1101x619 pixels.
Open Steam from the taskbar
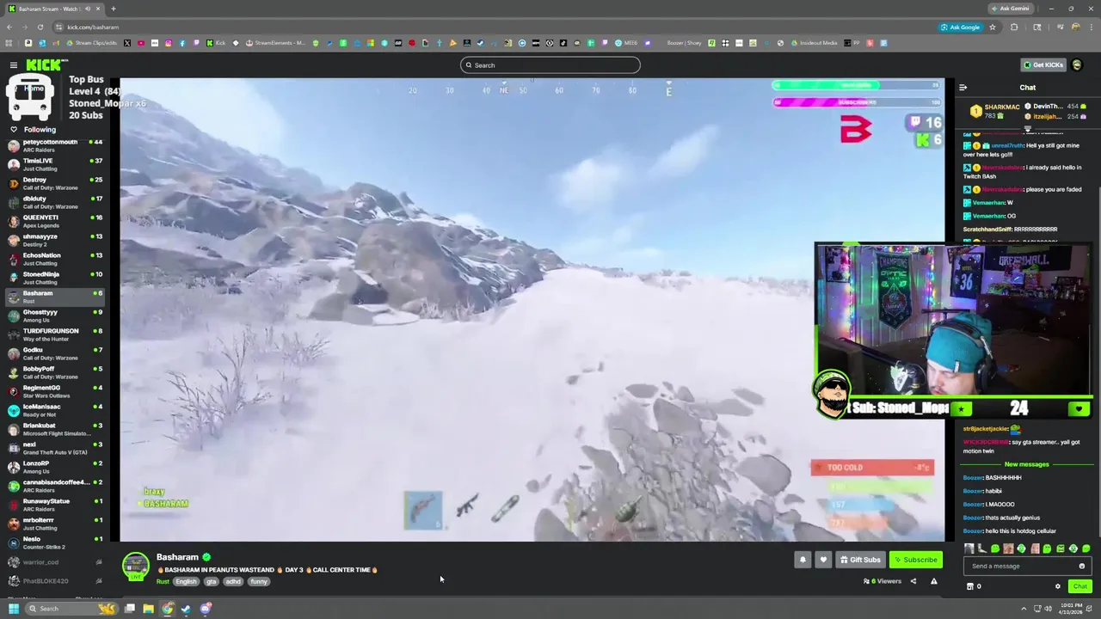pos(186,609)
